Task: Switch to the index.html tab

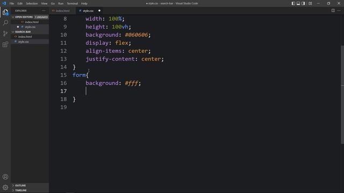Action: pos(62,11)
